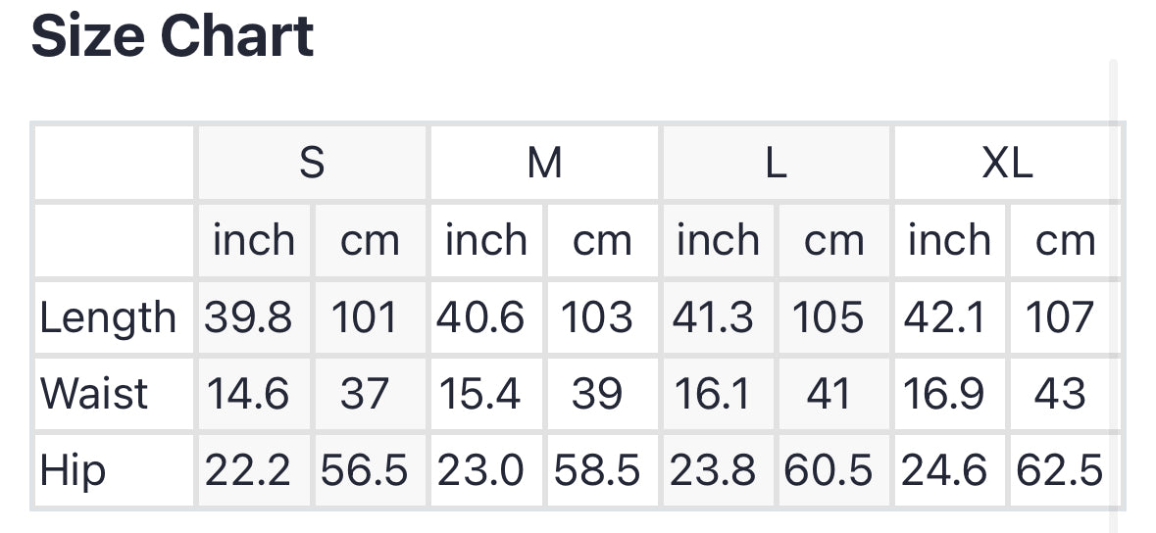Screen dimensions: 1156x533
Task: Click the Waist row label
Action: pos(94,394)
